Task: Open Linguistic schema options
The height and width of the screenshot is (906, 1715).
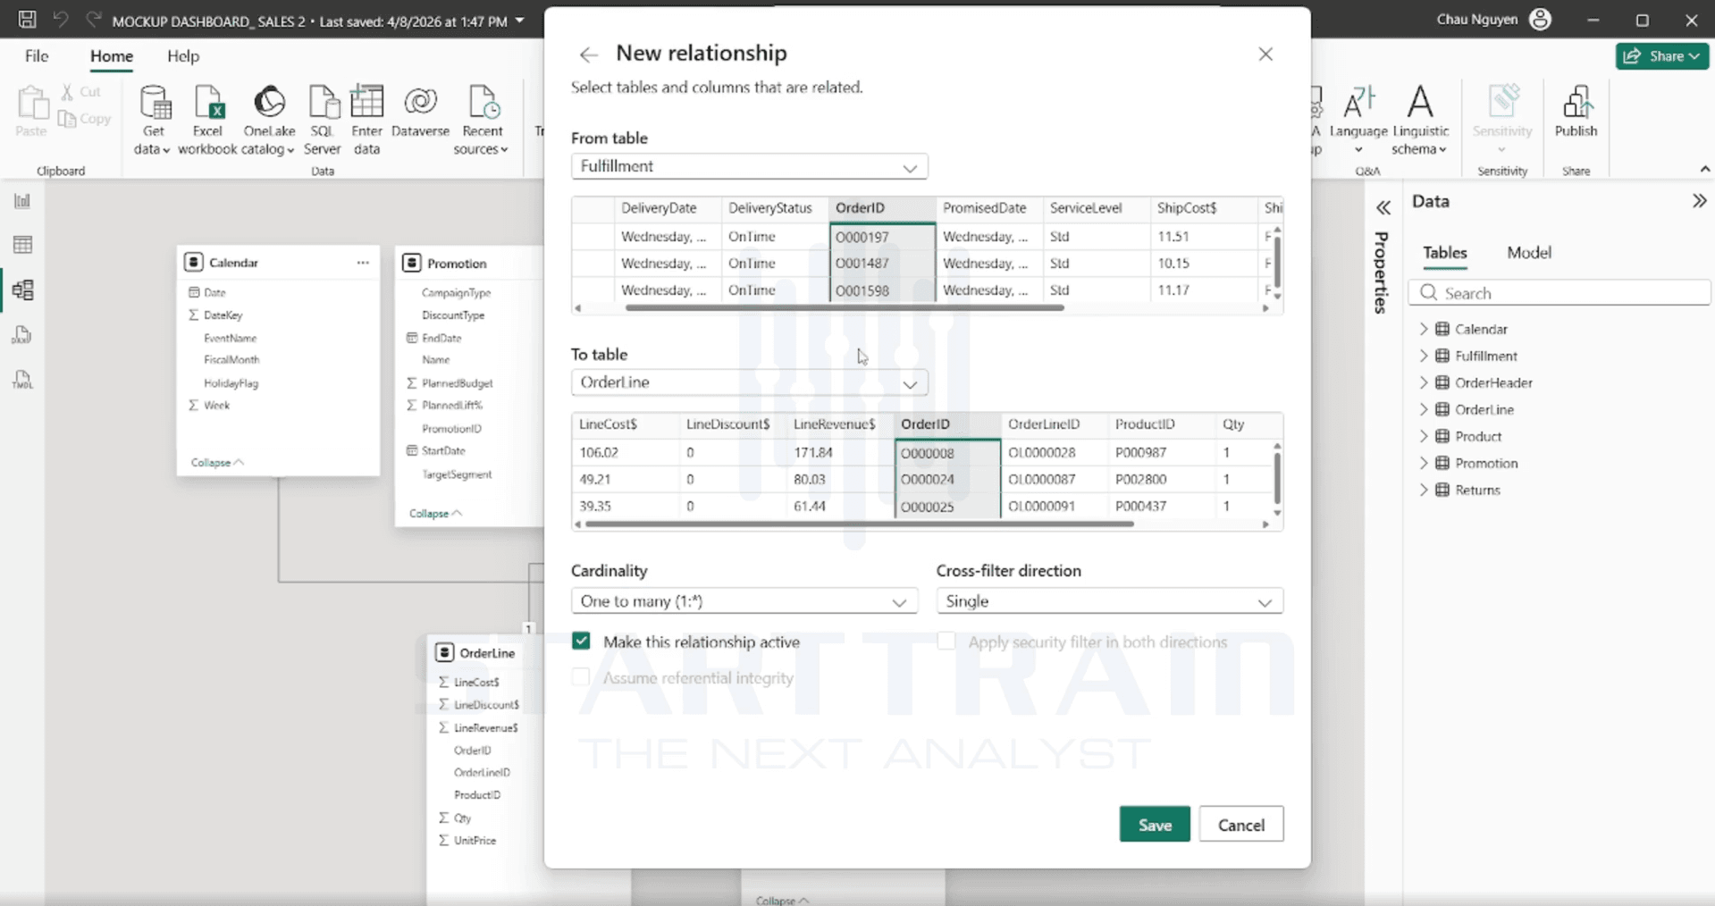Action: 1420,121
